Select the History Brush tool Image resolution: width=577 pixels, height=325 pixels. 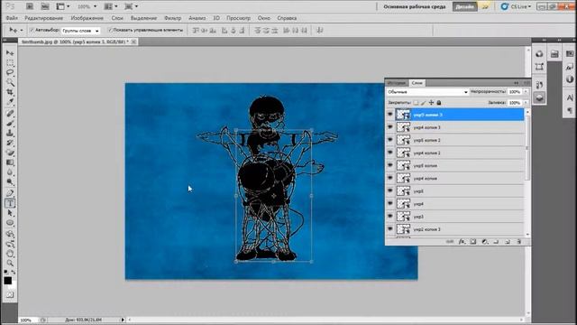[10, 143]
